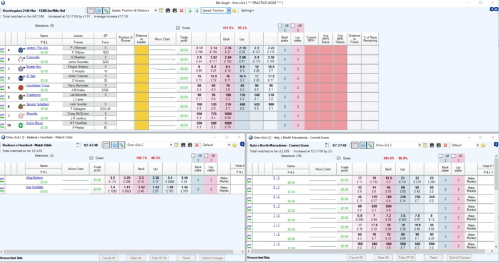Click blue gear icon in Bedene v Humbert window

point(115,145)
